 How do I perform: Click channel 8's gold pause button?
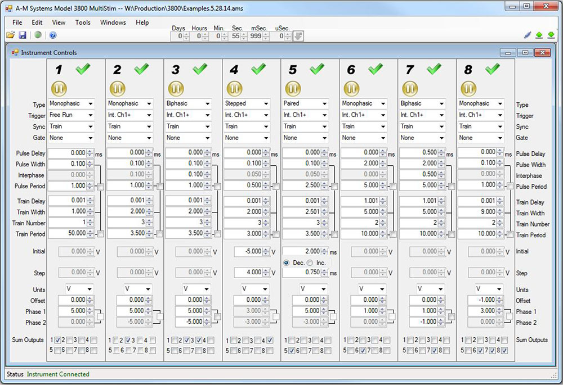[x=468, y=89]
